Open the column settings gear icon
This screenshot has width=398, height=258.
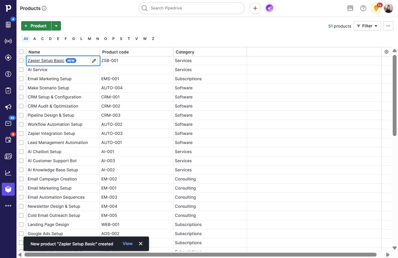[387, 52]
